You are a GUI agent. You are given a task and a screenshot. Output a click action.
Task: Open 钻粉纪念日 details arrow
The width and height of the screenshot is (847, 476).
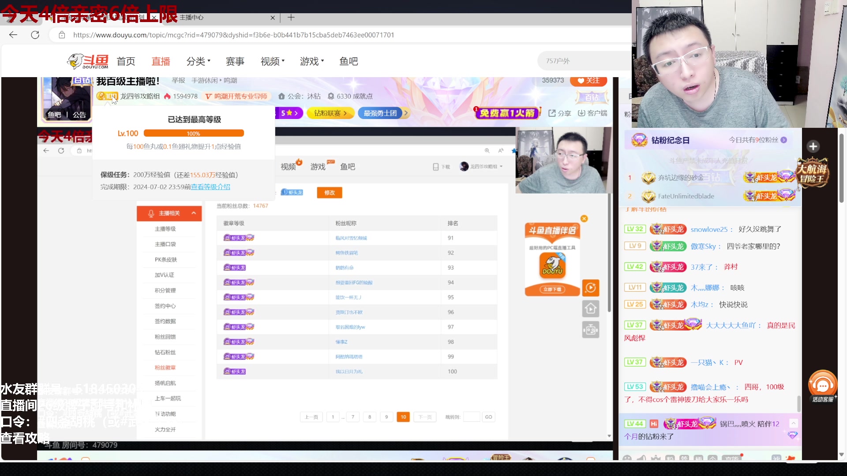(784, 140)
